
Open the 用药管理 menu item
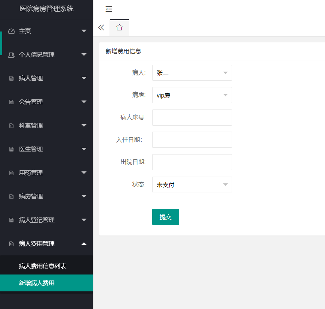pyautogui.click(x=46, y=173)
